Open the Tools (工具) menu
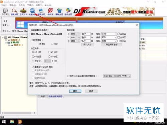The height and width of the screenshot is (125, 167). 30,5
